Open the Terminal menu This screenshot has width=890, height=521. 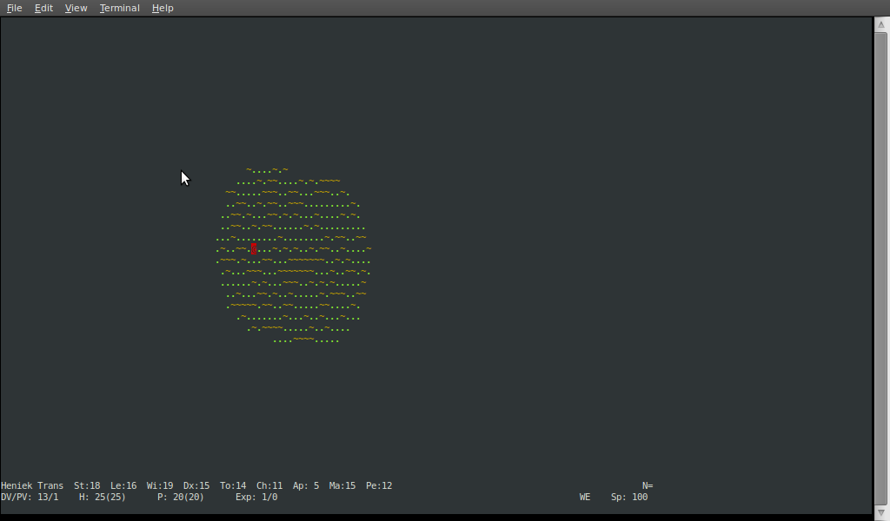(x=119, y=8)
